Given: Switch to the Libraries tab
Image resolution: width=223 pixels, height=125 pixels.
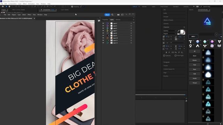Looking at the screenshot, I should (x=118, y=20).
